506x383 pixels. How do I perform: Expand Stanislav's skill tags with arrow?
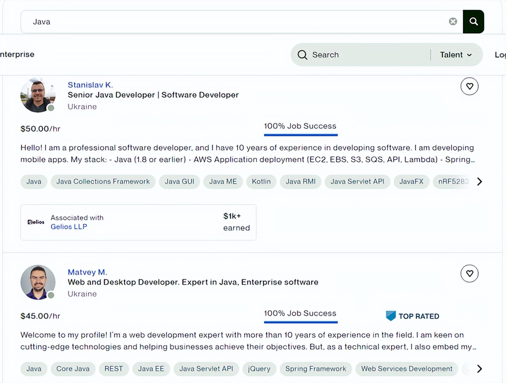(480, 182)
